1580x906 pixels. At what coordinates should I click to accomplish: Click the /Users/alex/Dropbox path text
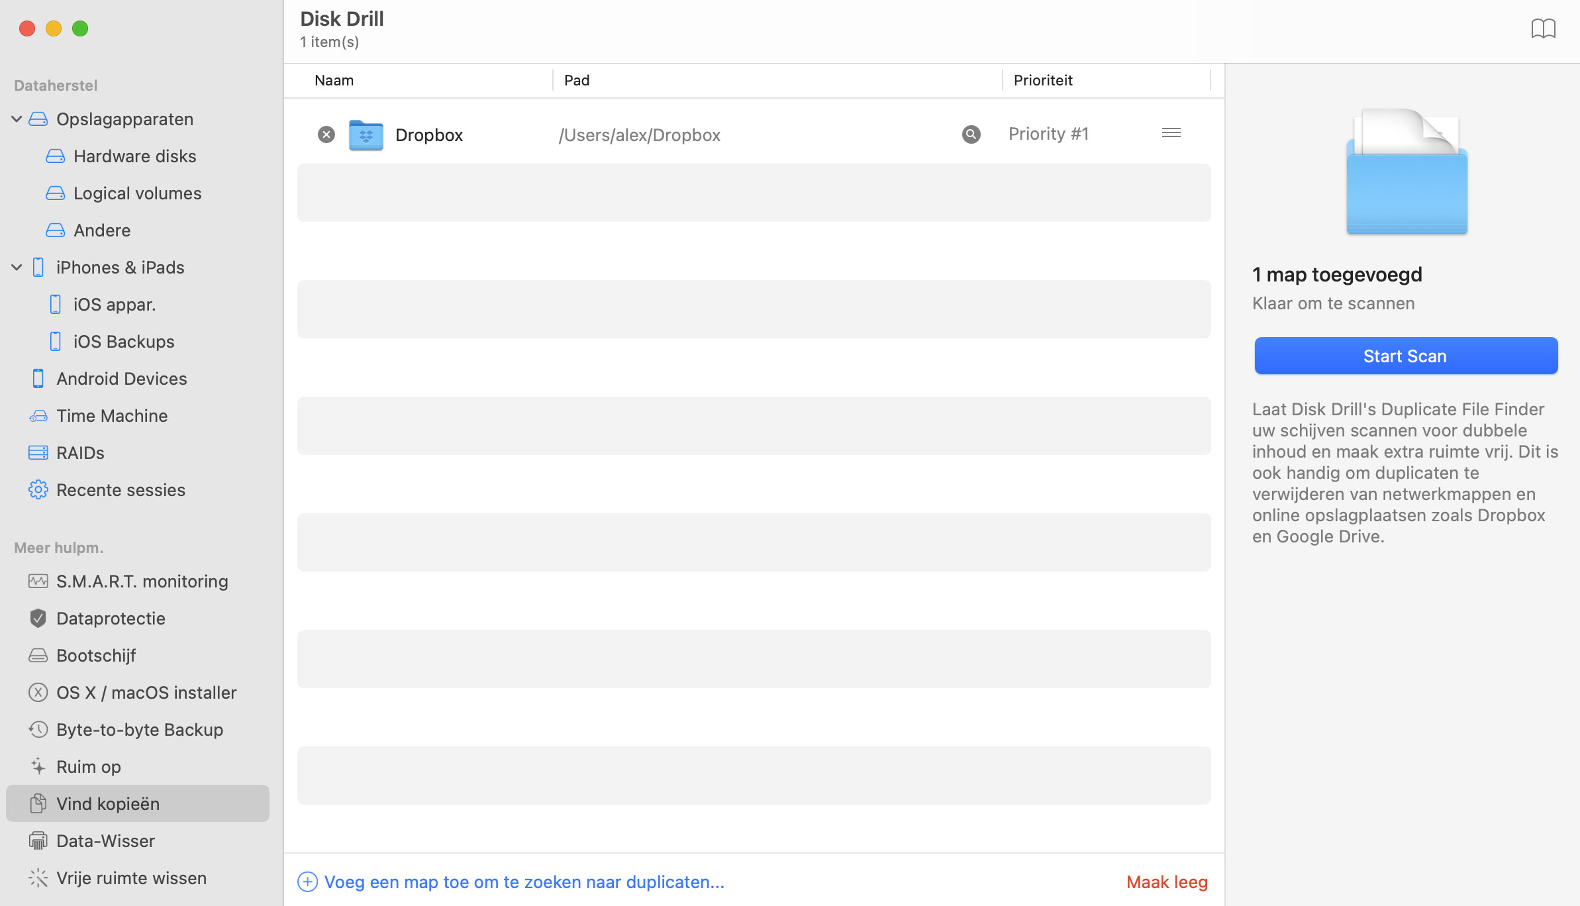pyautogui.click(x=640, y=135)
